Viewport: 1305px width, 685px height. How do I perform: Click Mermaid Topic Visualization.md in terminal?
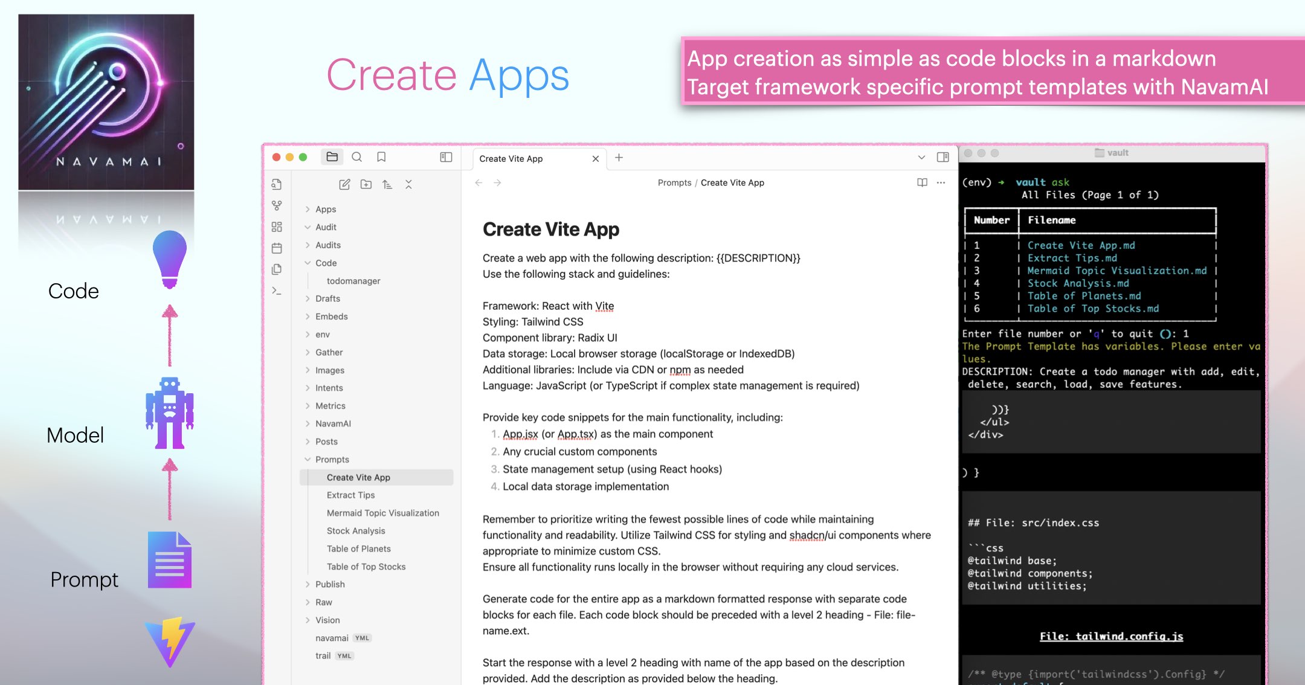1117,271
